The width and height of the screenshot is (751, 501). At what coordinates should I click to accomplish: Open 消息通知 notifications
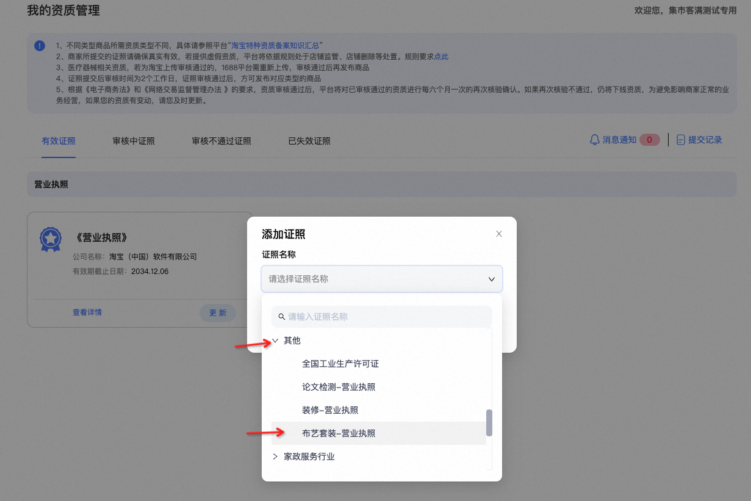(x=619, y=140)
